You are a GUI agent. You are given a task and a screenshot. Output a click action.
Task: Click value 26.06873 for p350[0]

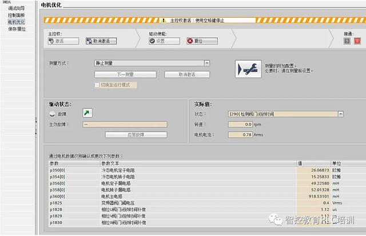point(314,170)
